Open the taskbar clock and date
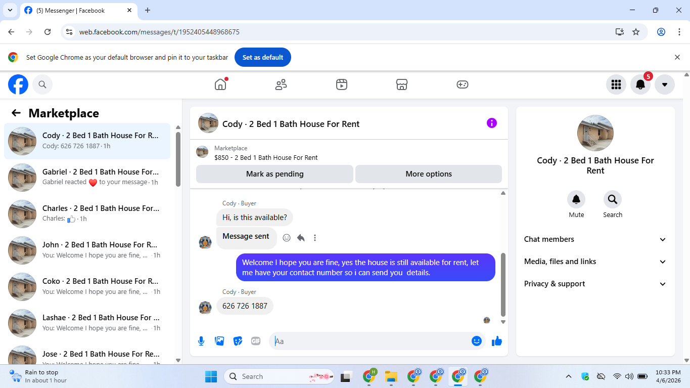This screenshot has height=388, width=690. coord(668,376)
